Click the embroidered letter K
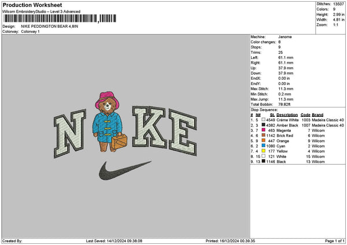Image resolution: width=347 pixels, height=245 pixels. 149,127
